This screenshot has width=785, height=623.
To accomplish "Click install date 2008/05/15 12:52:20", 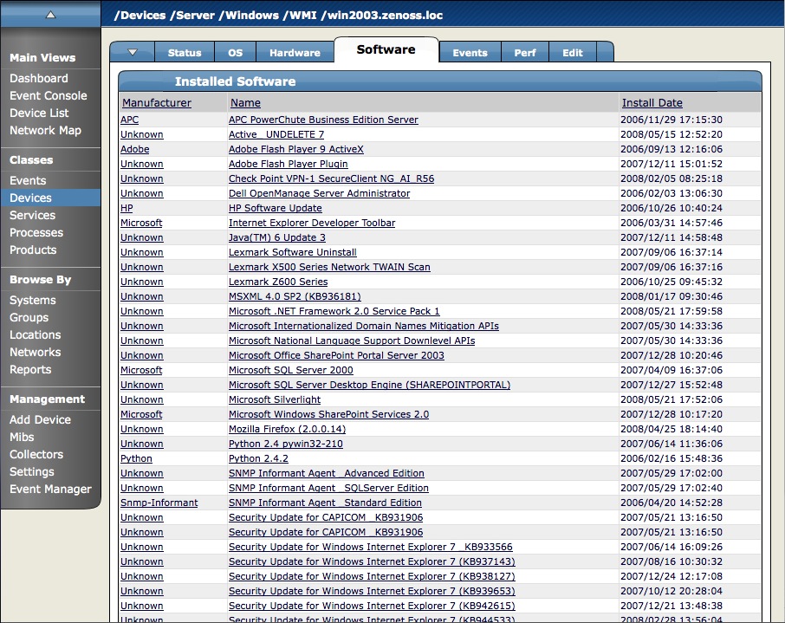I will tap(671, 134).
